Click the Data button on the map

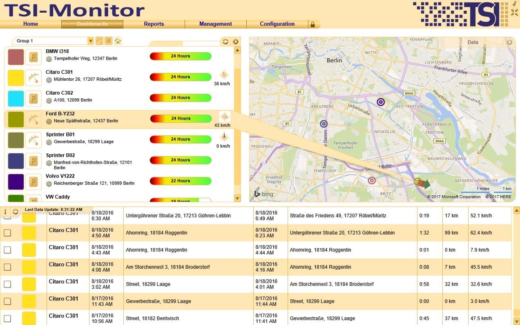473,42
